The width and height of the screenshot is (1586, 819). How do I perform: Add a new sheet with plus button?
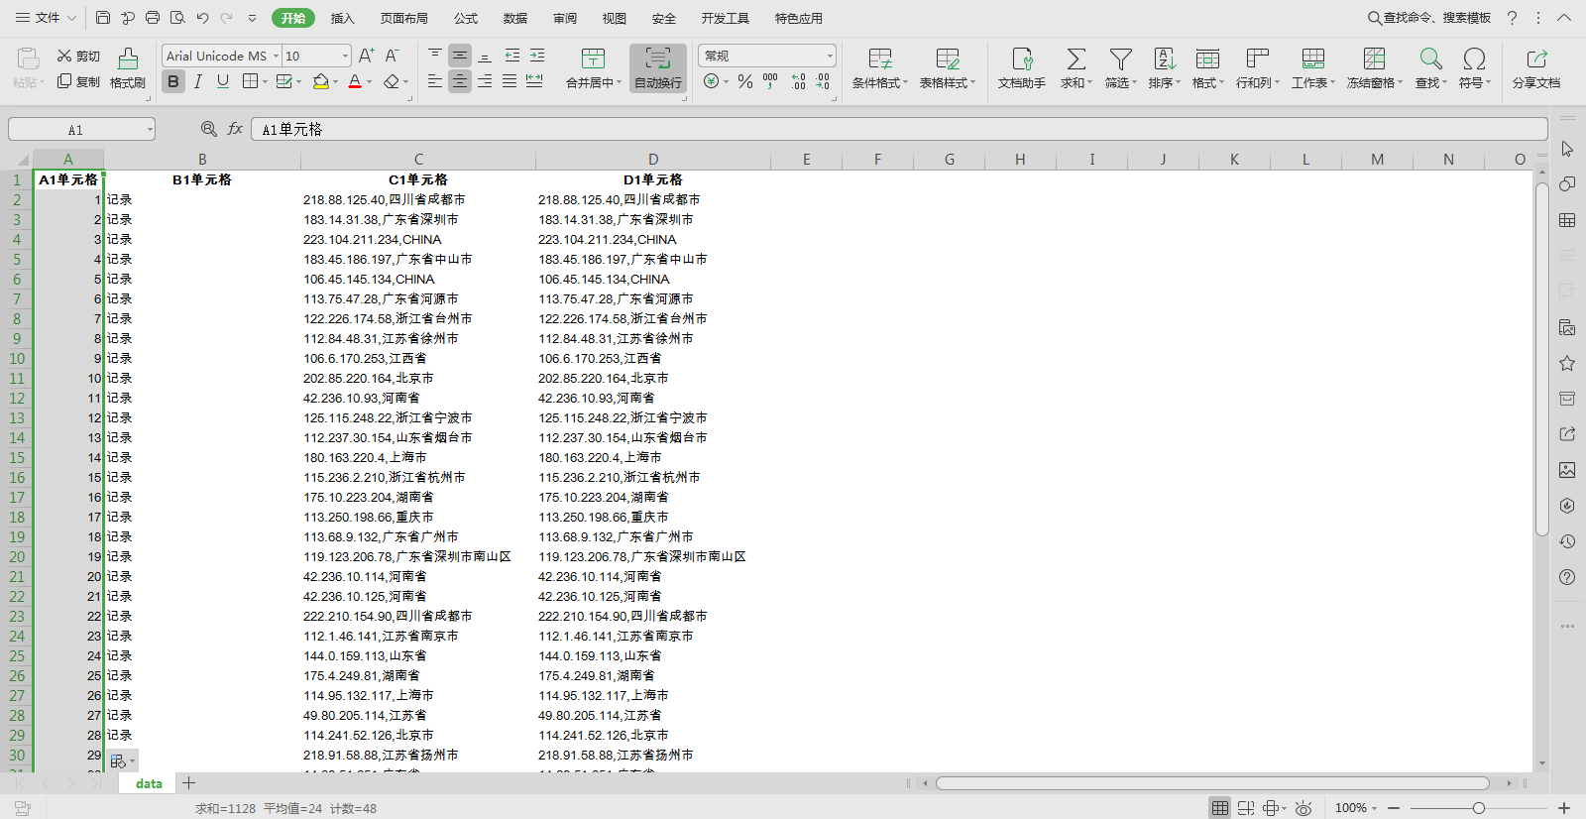coord(188,783)
